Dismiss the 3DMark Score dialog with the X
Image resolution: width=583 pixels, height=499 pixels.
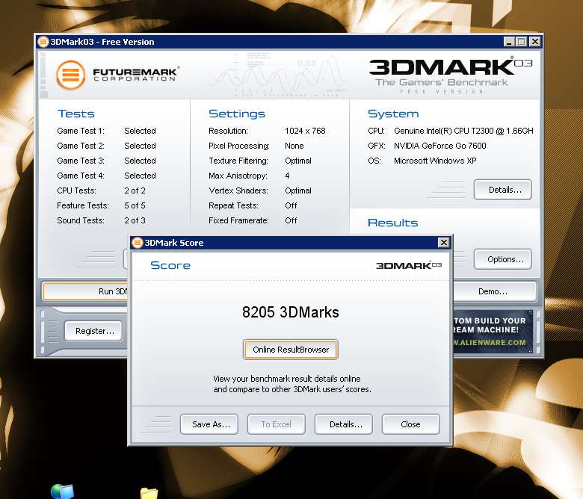[443, 243]
